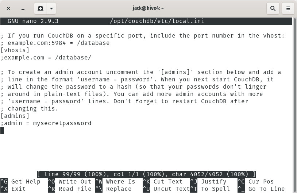The height and width of the screenshot is (193, 297).
Task: Place cursor on ;example.com = /database/ line
Action: click(x=46, y=58)
